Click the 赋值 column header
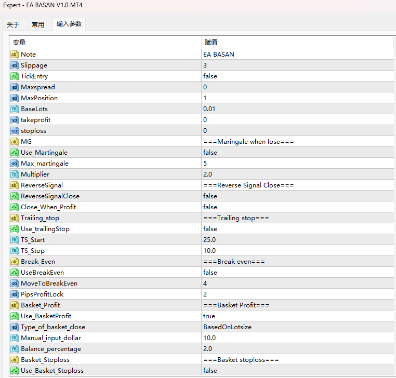This screenshot has height=378, width=396. 297,43
